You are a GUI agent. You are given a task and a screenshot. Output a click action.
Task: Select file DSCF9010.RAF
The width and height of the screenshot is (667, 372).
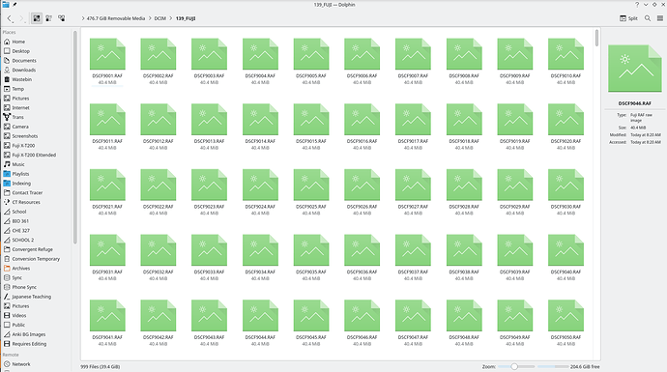pyautogui.click(x=565, y=61)
